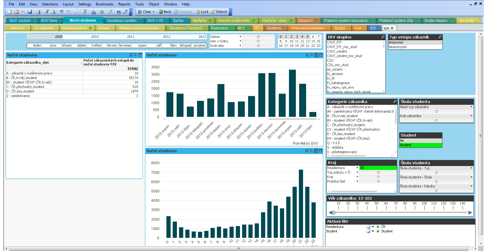Viewport: 489px width, 251px height.
Task: Erase the Rezidentura filter in Aktivní filtr
Action: tap(369, 227)
